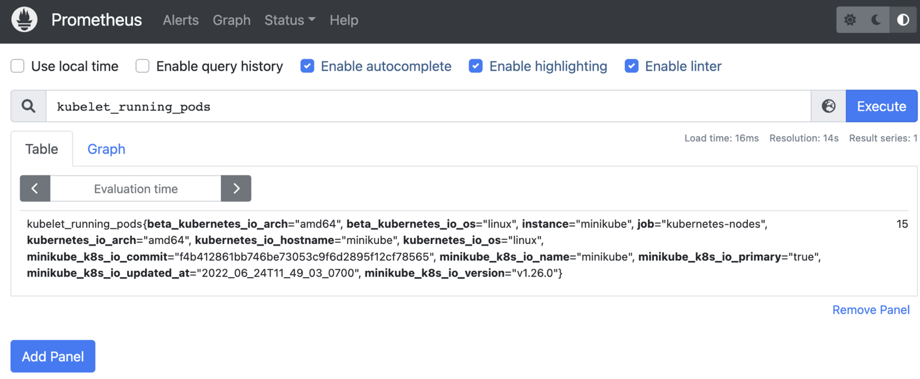Click the Remove Panel link
Screen dimensions: 920x379
pos(871,310)
